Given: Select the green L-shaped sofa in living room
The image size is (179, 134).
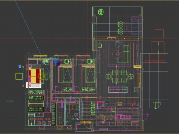Looking at the screenshot, I should pos(124,54).
